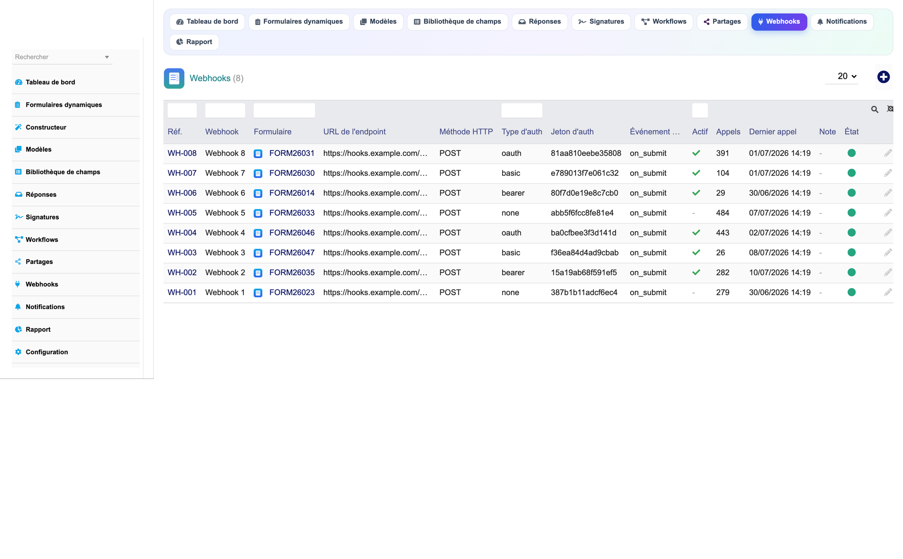903x559 pixels.
Task: Click the Réf. filter input
Action: pos(182,110)
